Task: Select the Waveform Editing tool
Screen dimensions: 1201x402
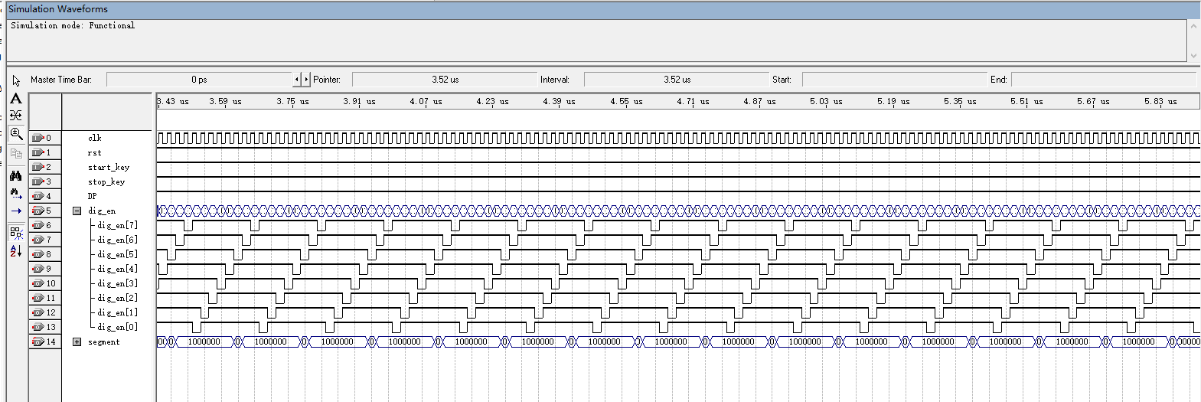Action: click(16, 116)
